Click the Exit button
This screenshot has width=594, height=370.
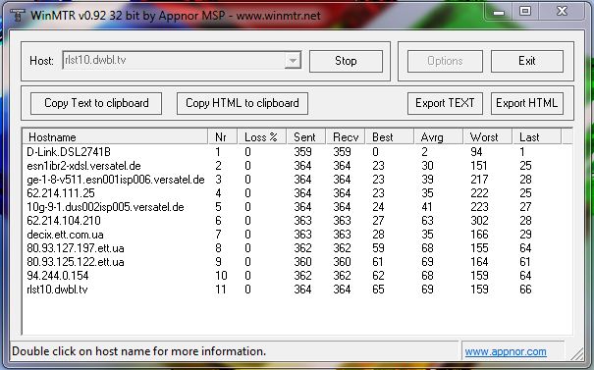527,61
